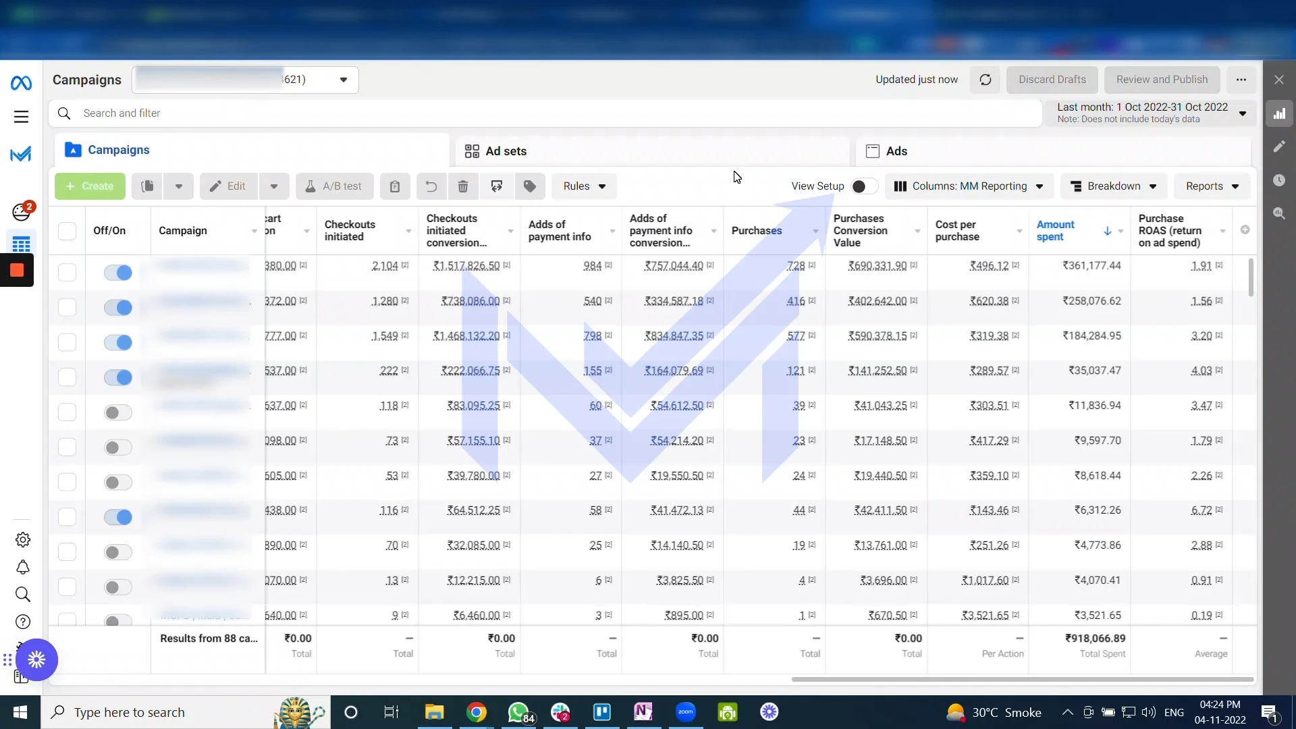Click the clipboard paste icon in toolbar

(x=395, y=186)
